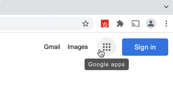Open Chrome's three-dot menu

click(166, 24)
